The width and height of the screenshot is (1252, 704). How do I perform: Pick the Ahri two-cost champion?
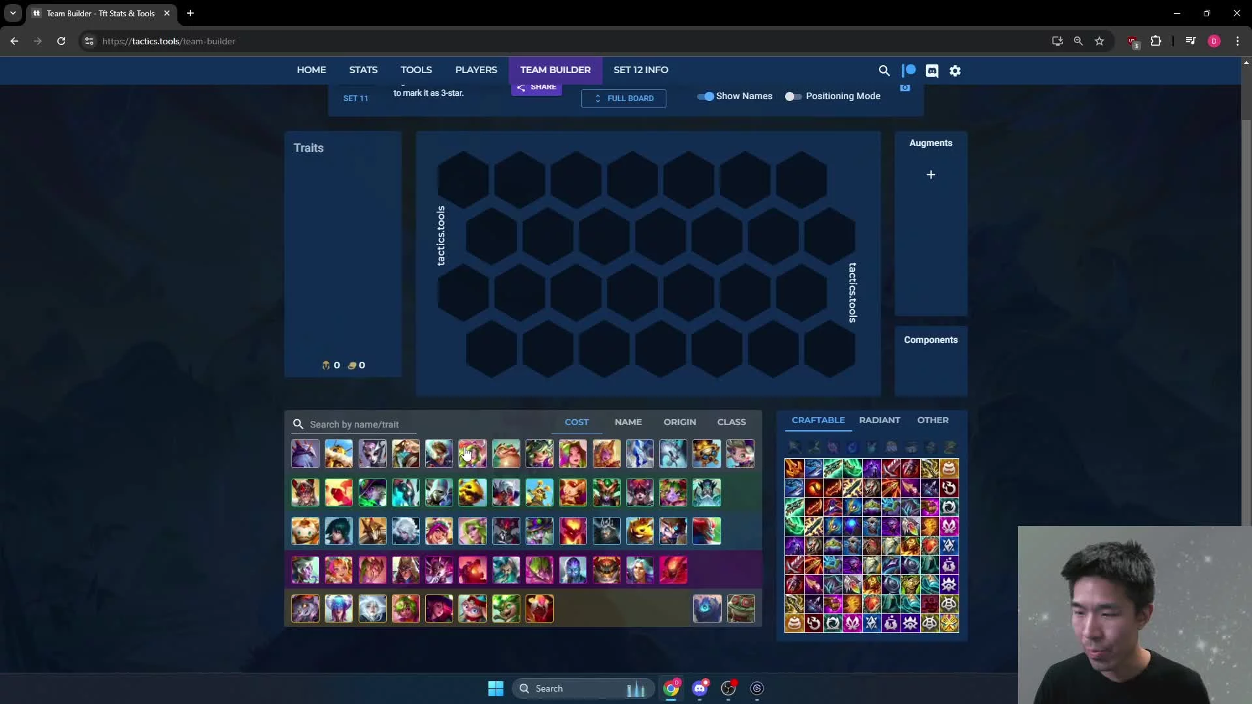coord(305,493)
